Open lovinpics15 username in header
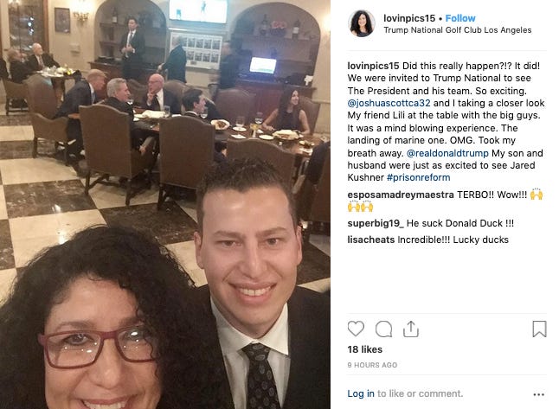This screenshot has height=409, width=559. pos(409,18)
